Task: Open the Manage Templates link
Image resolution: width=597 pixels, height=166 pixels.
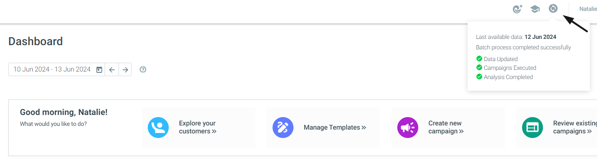Action: [x=335, y=127]
